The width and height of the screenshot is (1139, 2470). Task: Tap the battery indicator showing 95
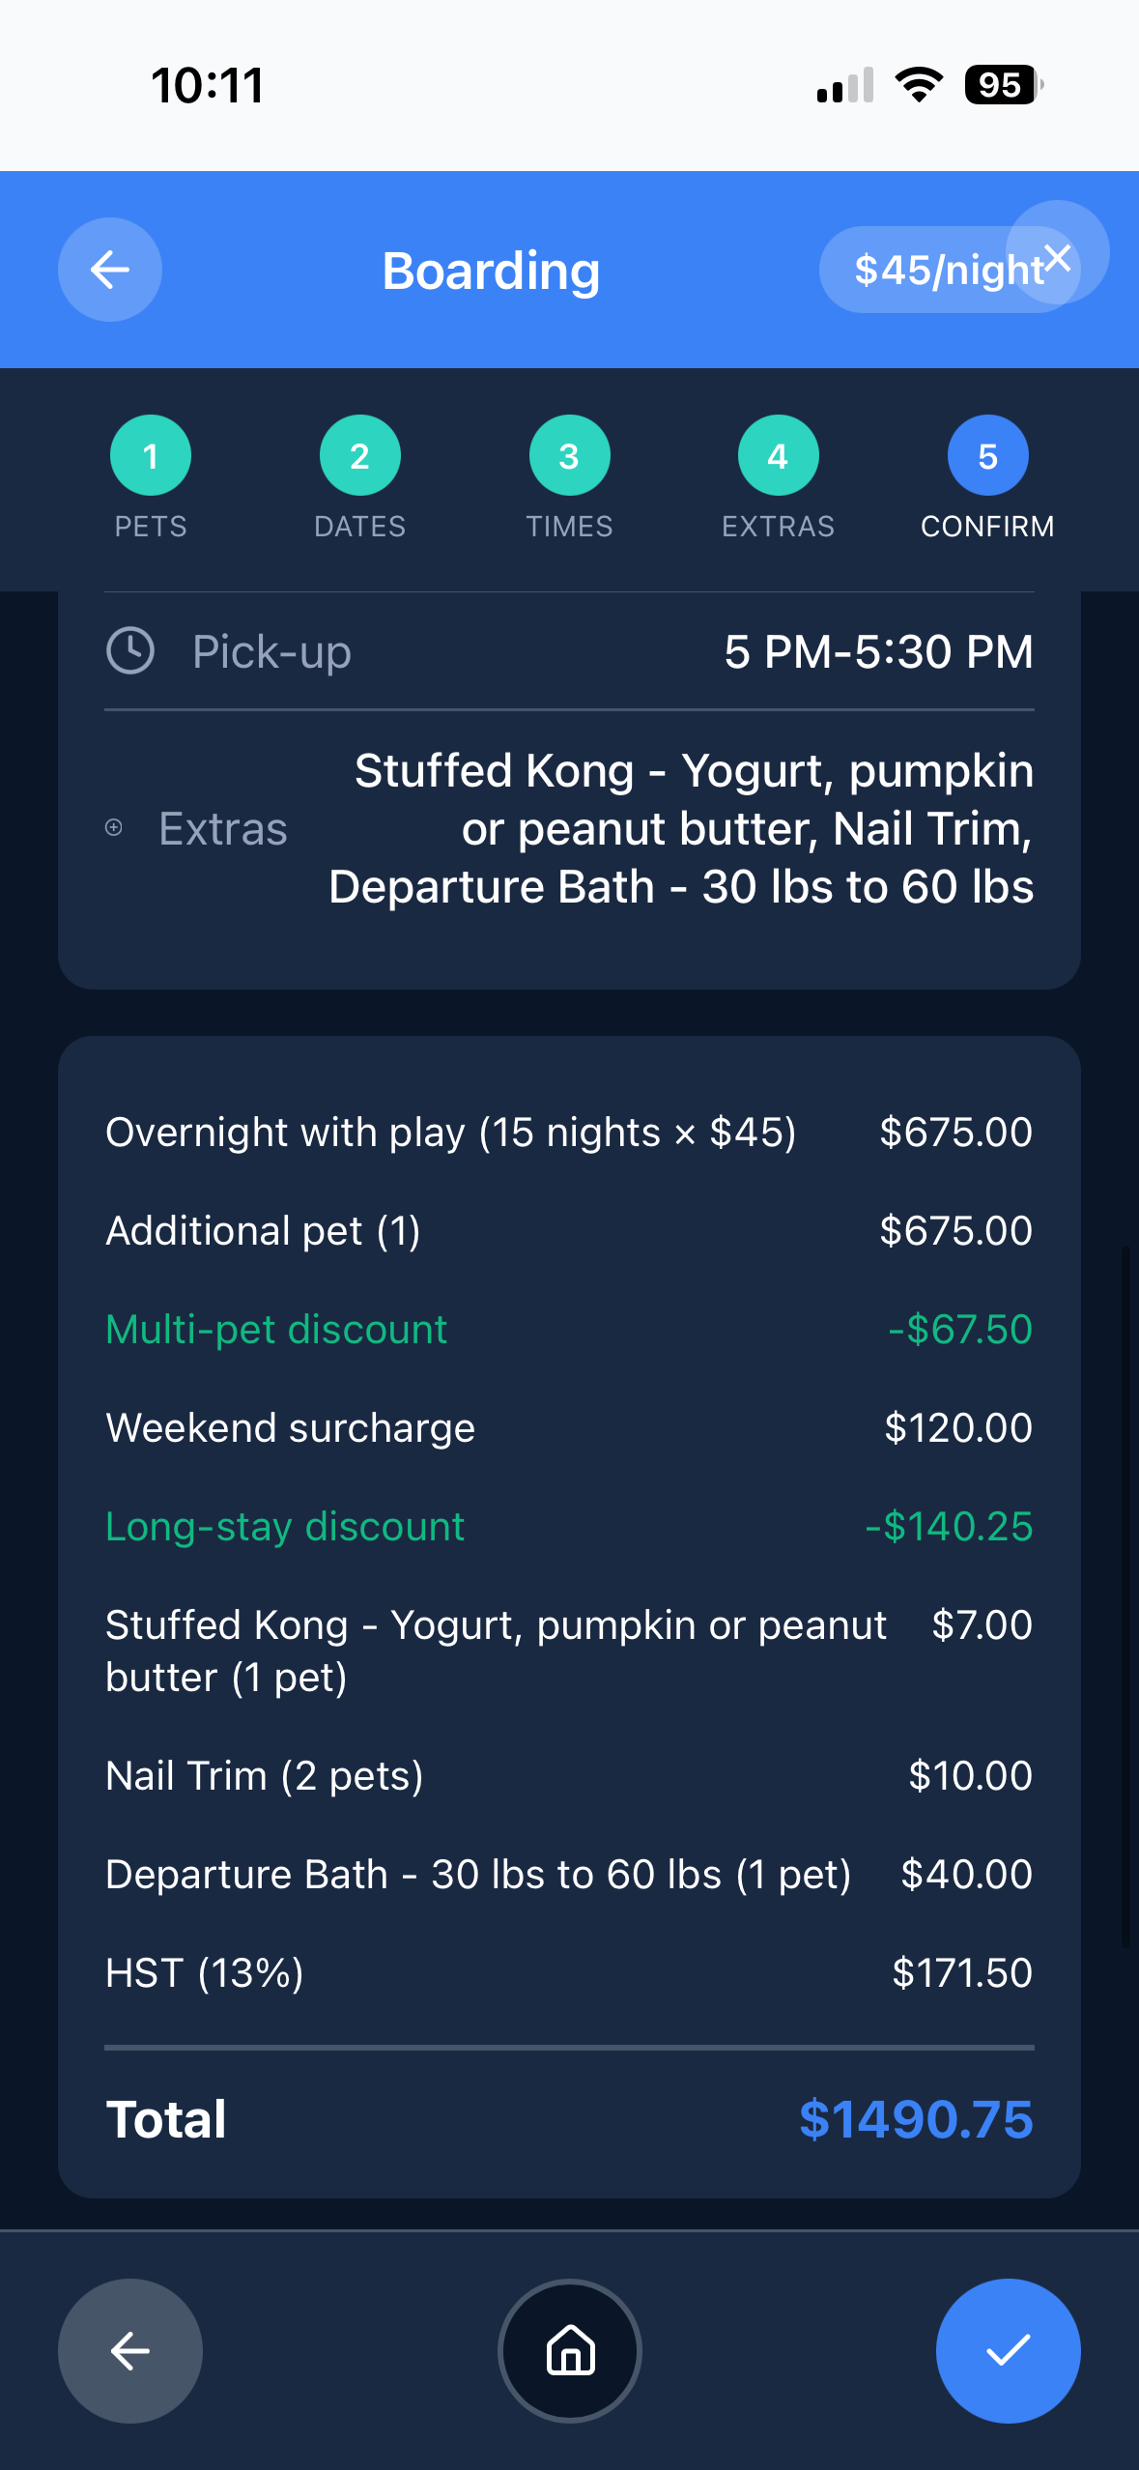pyautogui.click(x=1003, y=85)
